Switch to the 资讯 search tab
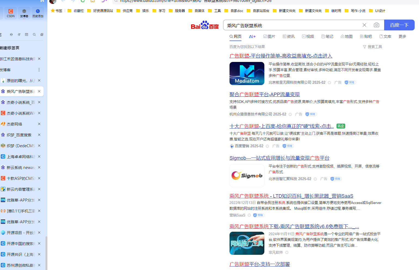This screenshot has width=419, height=270. coord(289,36)
